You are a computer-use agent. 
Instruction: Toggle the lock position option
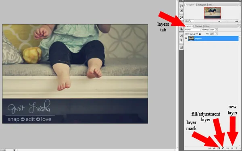point(197,34)
